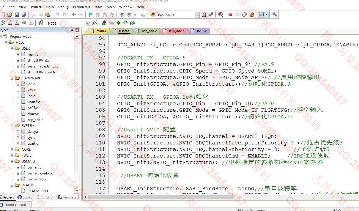Image resolution: width=359 pixels, height=211 pixels.
Task: Open Batch Build
Action: (24, 23)
